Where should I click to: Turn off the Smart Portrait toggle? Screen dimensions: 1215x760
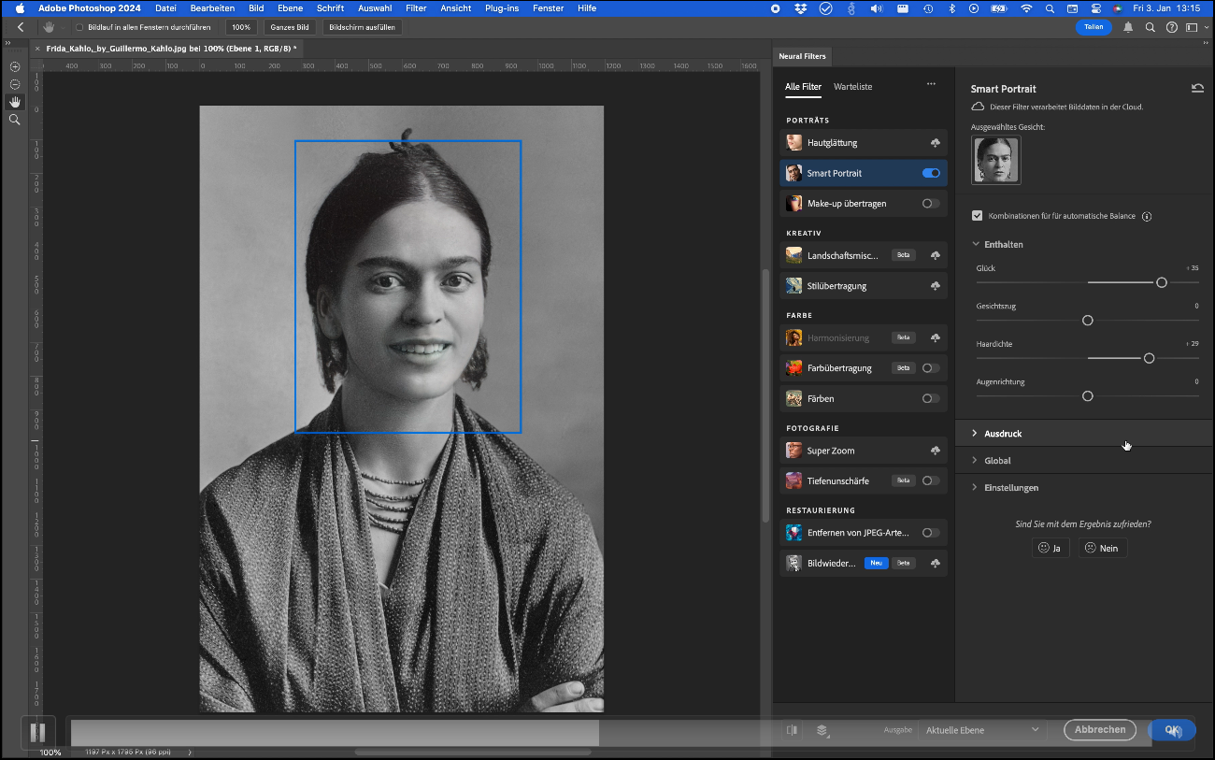click(x=931, y=173)
